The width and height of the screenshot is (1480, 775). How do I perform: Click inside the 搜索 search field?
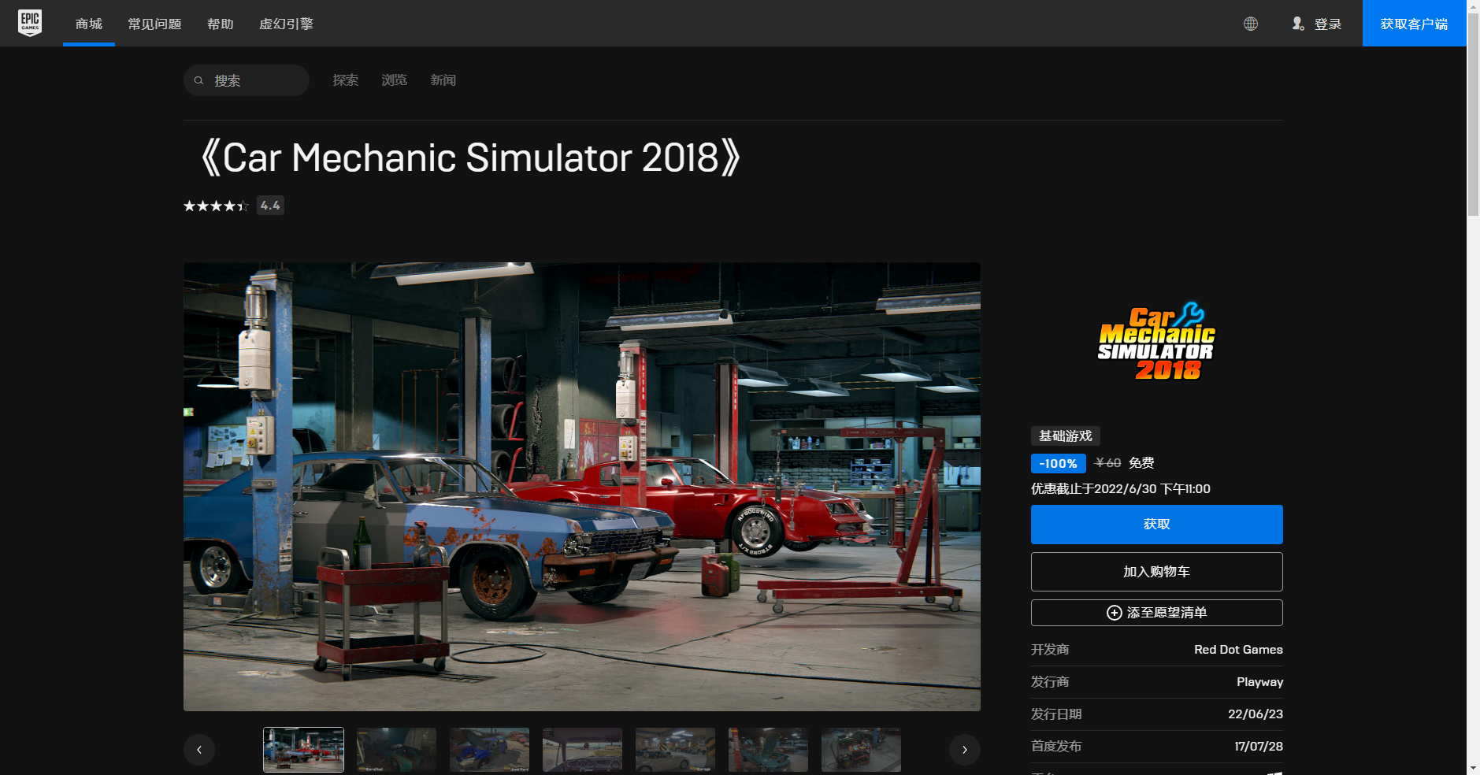[247, 80]
